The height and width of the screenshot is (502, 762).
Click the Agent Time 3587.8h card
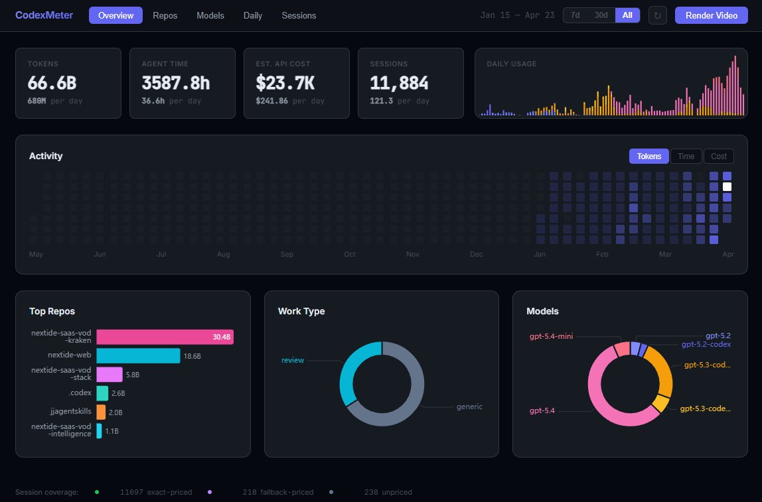(x=183, y=83)
